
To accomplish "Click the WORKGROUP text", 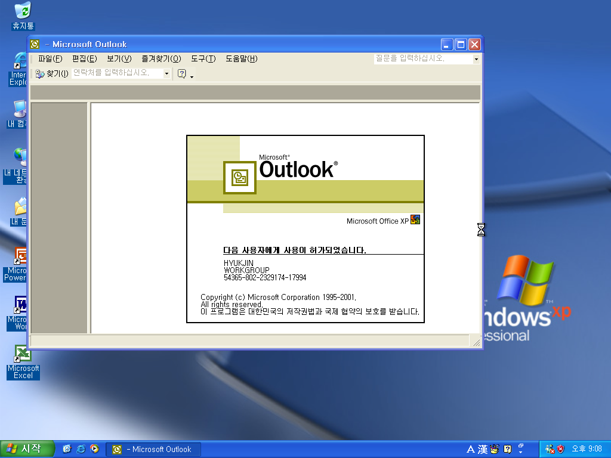I will [x=246, y=270].
